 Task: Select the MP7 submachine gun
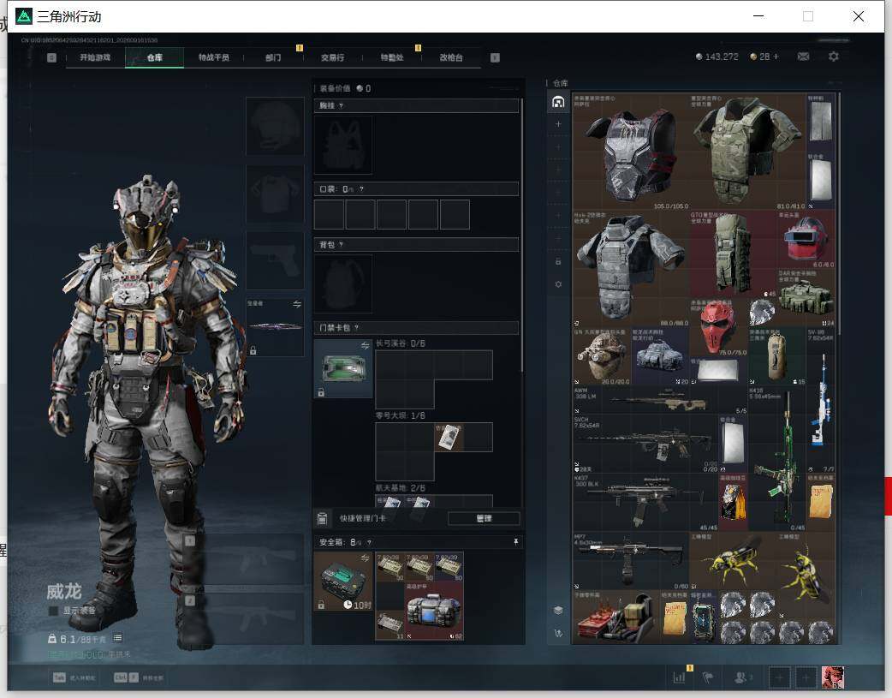click(631, 561)
